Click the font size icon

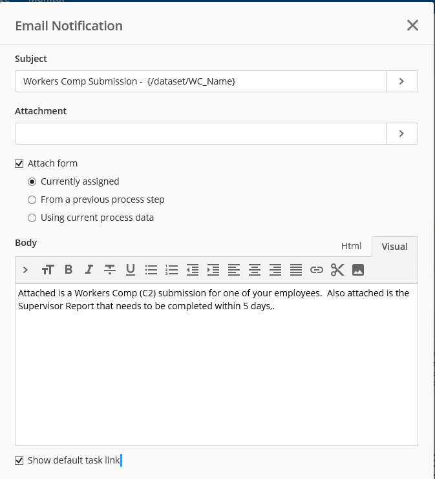[48, 269]
